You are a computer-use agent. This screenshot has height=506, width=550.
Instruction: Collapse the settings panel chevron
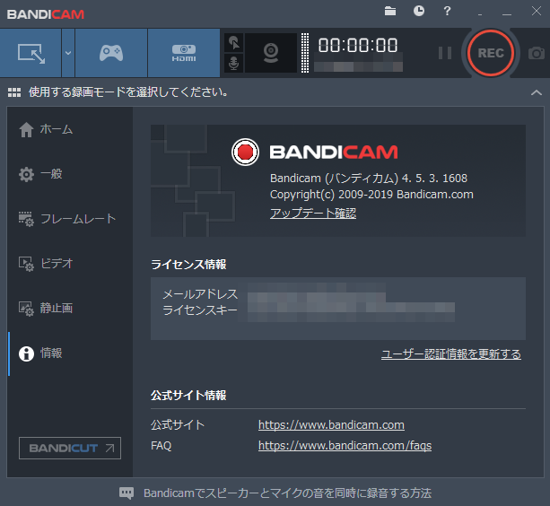537,92
